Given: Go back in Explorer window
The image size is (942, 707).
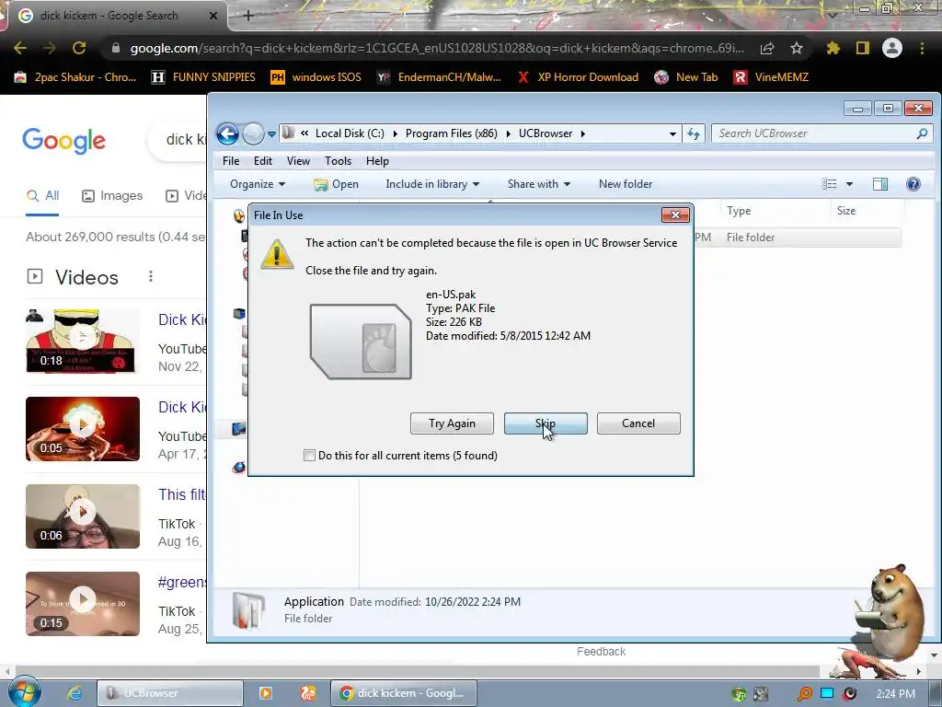Looking at the screenshot, I should click(228, 133).
